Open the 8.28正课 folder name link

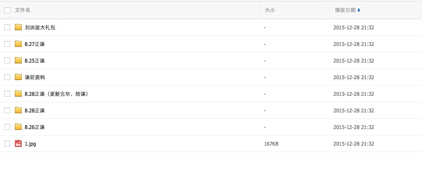click(34, 110)
